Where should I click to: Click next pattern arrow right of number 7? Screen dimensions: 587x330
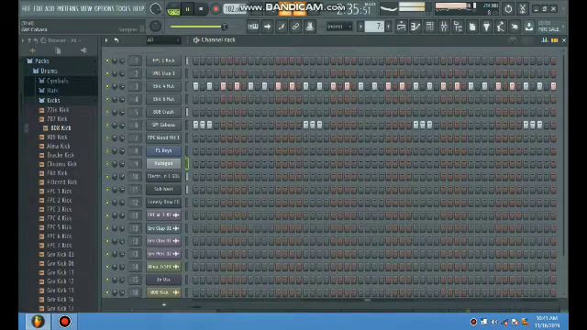(389, 27)
